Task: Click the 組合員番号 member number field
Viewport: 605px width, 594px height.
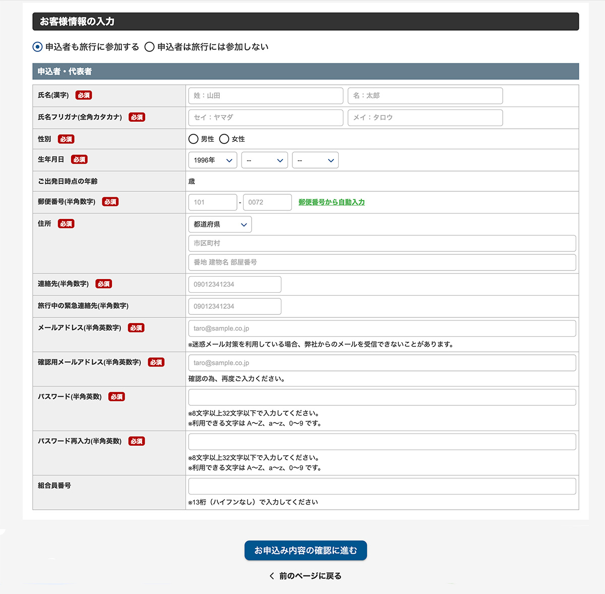Action: tap(381, 486)
